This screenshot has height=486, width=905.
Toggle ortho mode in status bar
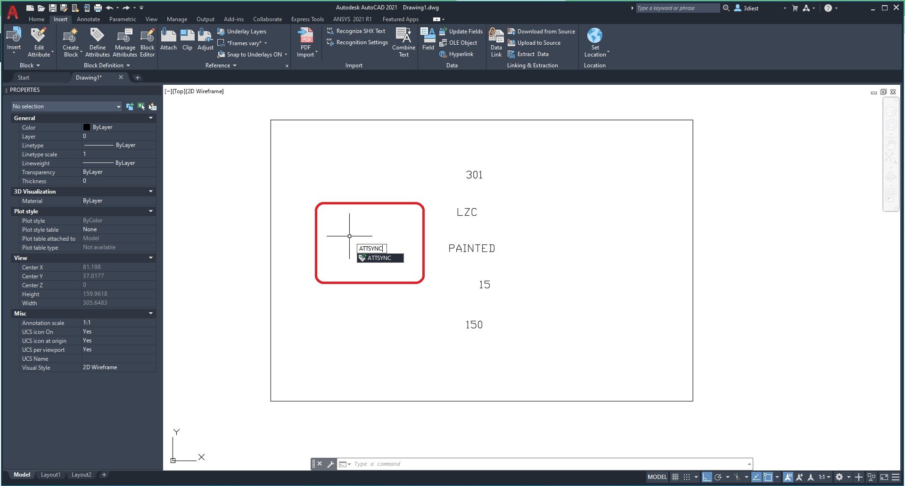pos(706,477)
